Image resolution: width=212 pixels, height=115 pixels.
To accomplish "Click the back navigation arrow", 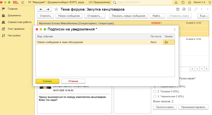I will click(41, 9).
